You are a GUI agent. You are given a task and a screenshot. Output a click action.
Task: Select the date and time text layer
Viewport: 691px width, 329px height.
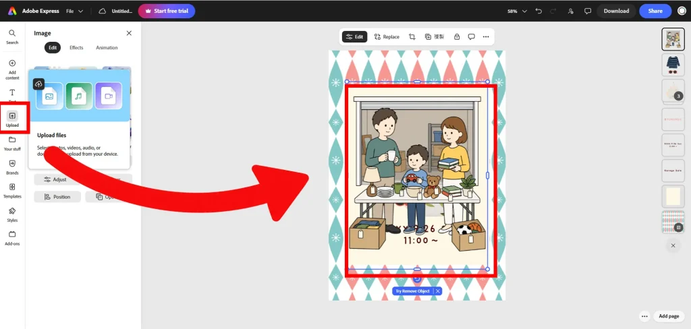[x=673, y=145]
